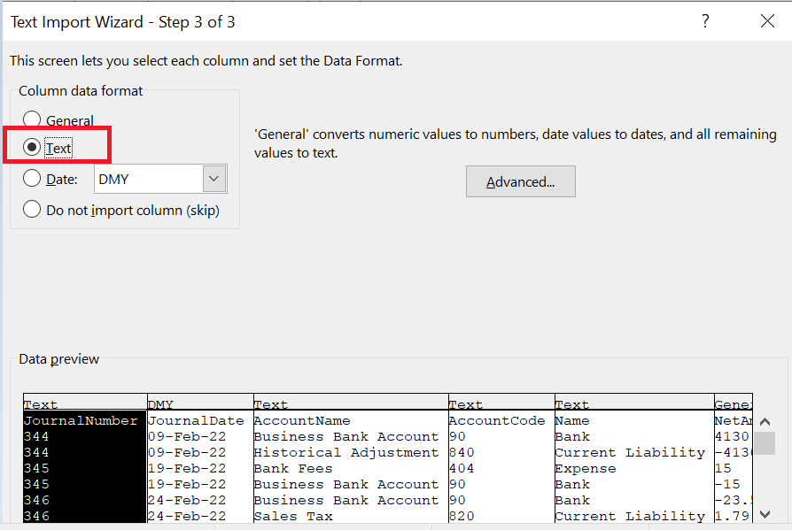Select the Date column data format

click(50, 179)
